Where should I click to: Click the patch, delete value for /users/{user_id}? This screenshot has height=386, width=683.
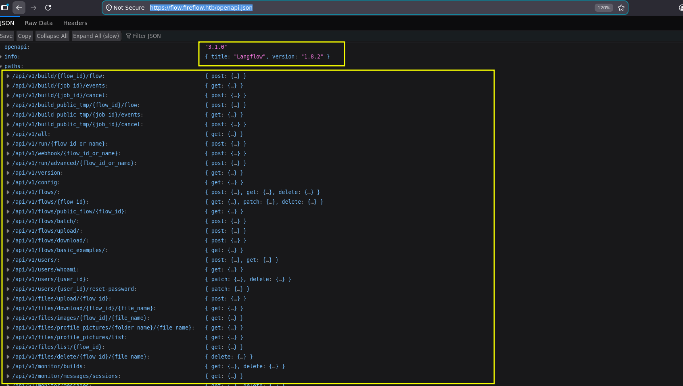pyautogui.click(x=248, y=279)
